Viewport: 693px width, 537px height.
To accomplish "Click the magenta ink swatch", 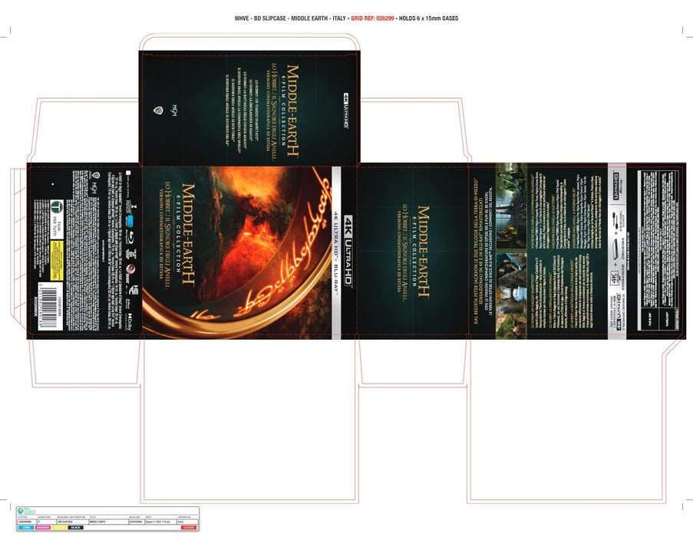I will pos(42,528).
